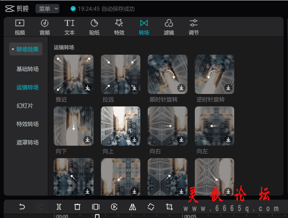Click the 逆时针旋转 transition thumbnail
The width and height of the screenshot is (288, 218).
pyautogui.click(x=215, y=74)
